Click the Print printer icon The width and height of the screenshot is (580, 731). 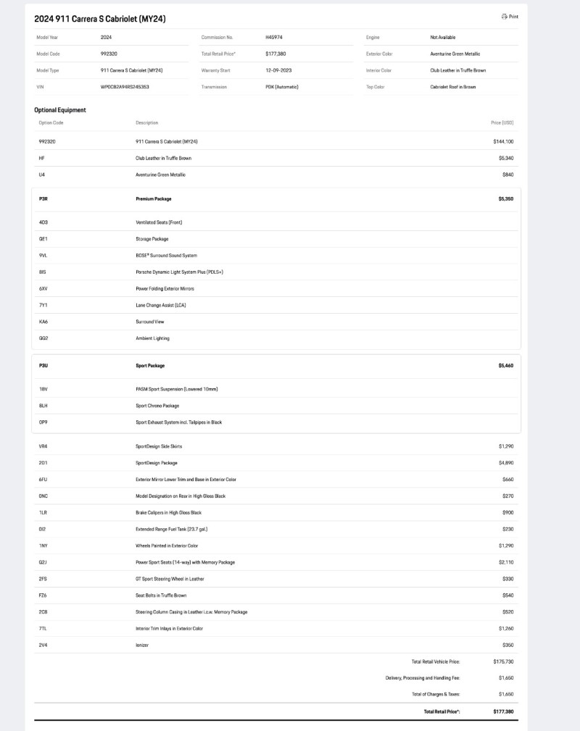[x=505, y=16]
